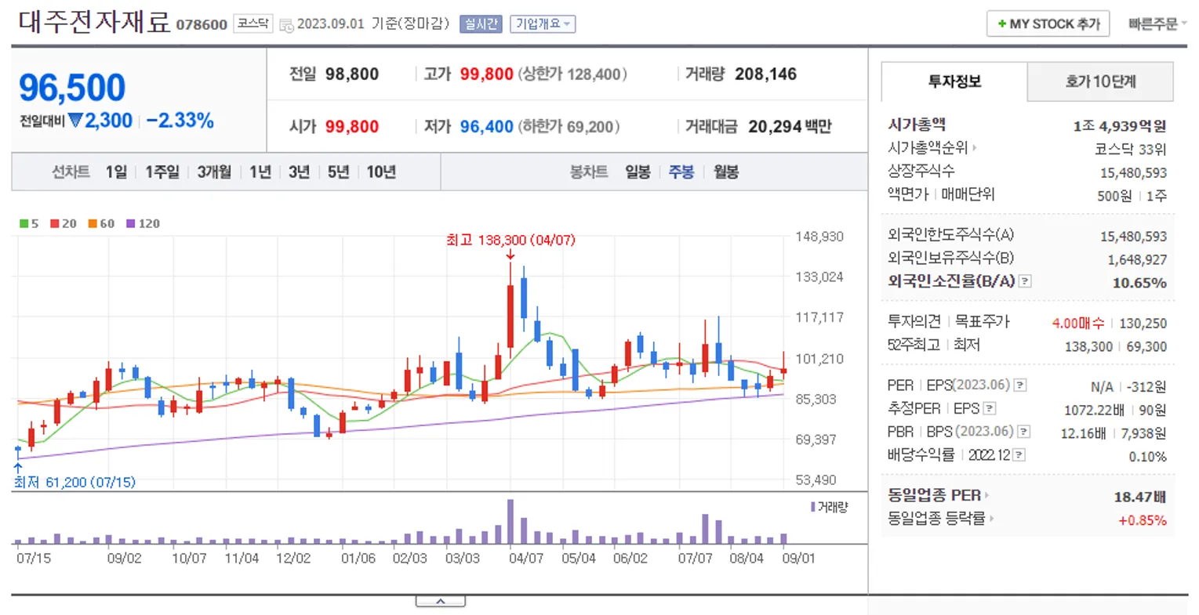The height and width of the screenshot is (615, 1199).
Task: Select the 일봉 candlestick chart
Action: (638, 172)
